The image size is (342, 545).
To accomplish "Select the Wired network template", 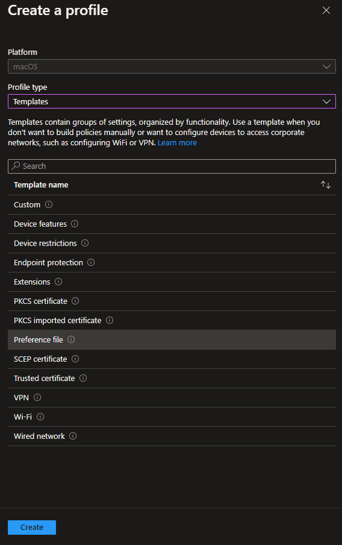I will 172,436.
